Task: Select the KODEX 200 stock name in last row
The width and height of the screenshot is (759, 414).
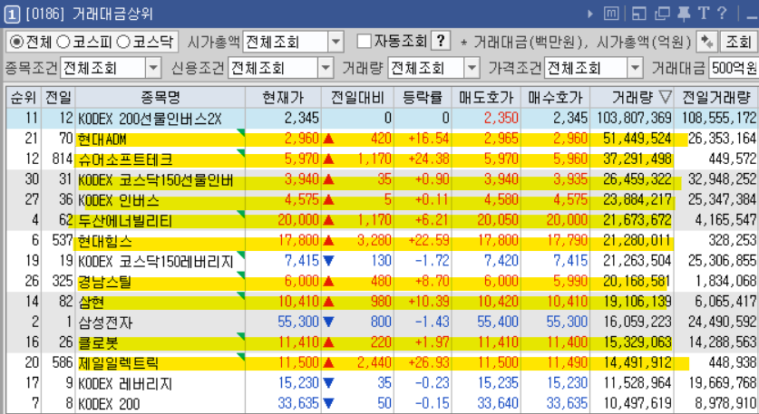Action: pyautogui.click(x=109, y=404)
